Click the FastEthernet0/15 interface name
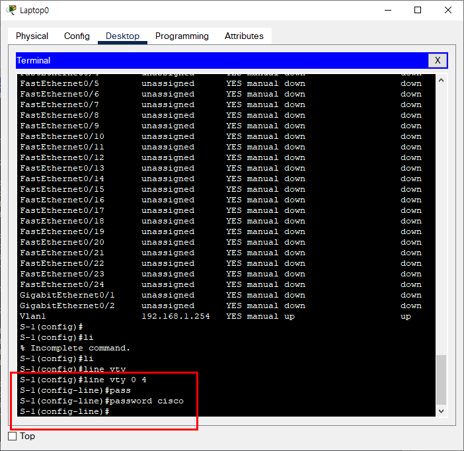This screenshot has width=464, height=451. (x=62, y=189)
